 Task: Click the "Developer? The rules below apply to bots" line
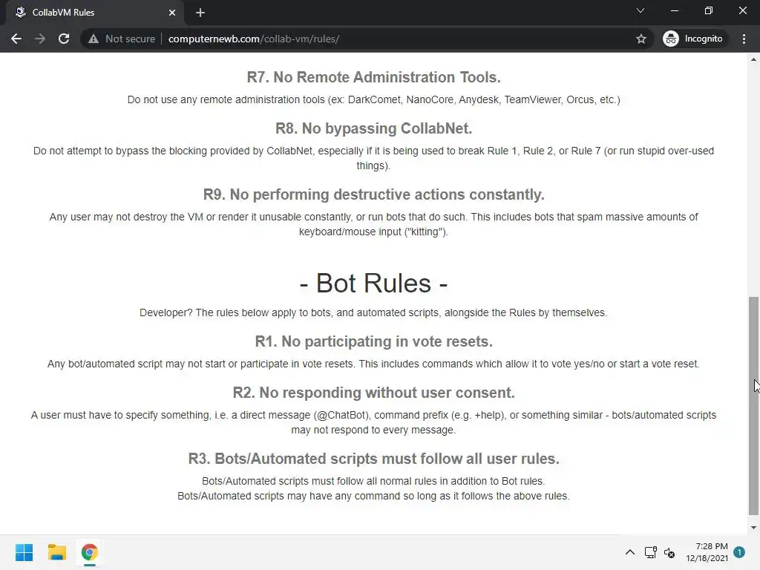[x=374, y=312]
